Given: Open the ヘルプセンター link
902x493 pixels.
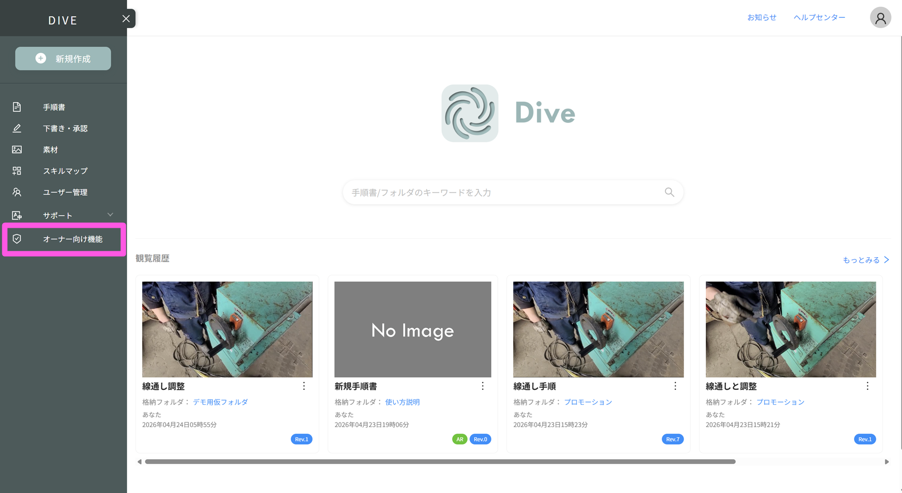Looking at the screenshot, I should (819, 18).
